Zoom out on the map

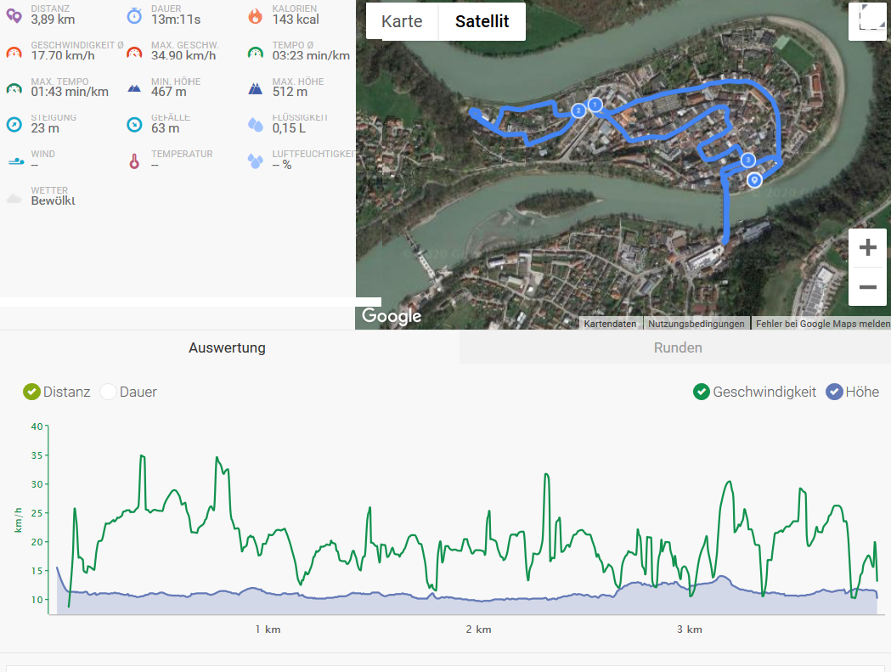pos(867,287)
